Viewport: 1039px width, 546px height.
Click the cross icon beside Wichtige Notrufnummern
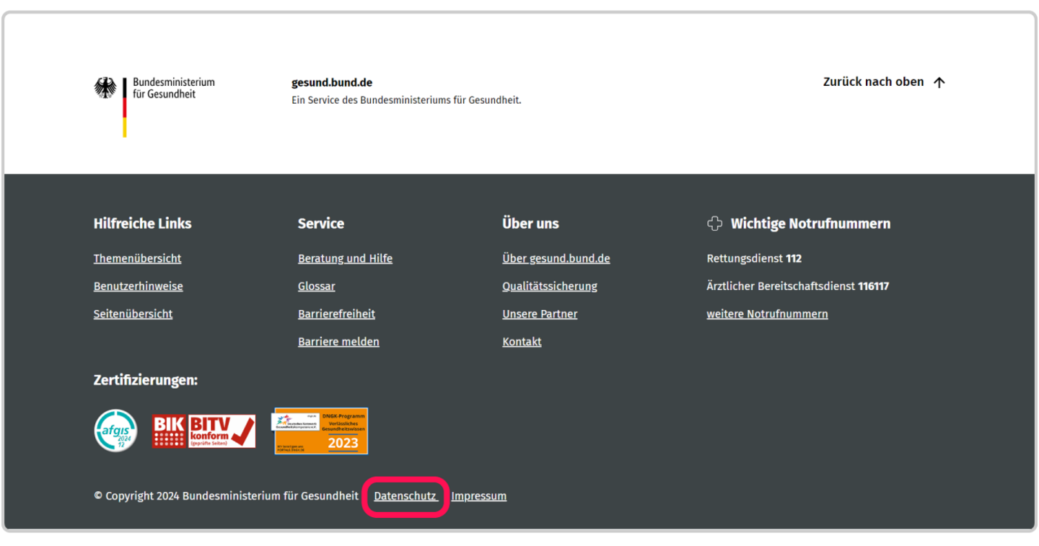pos(714,224)
